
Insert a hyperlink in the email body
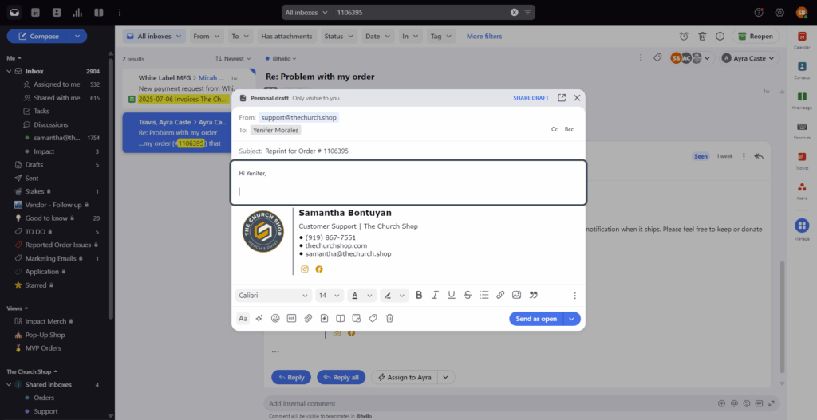click(500, 295)
